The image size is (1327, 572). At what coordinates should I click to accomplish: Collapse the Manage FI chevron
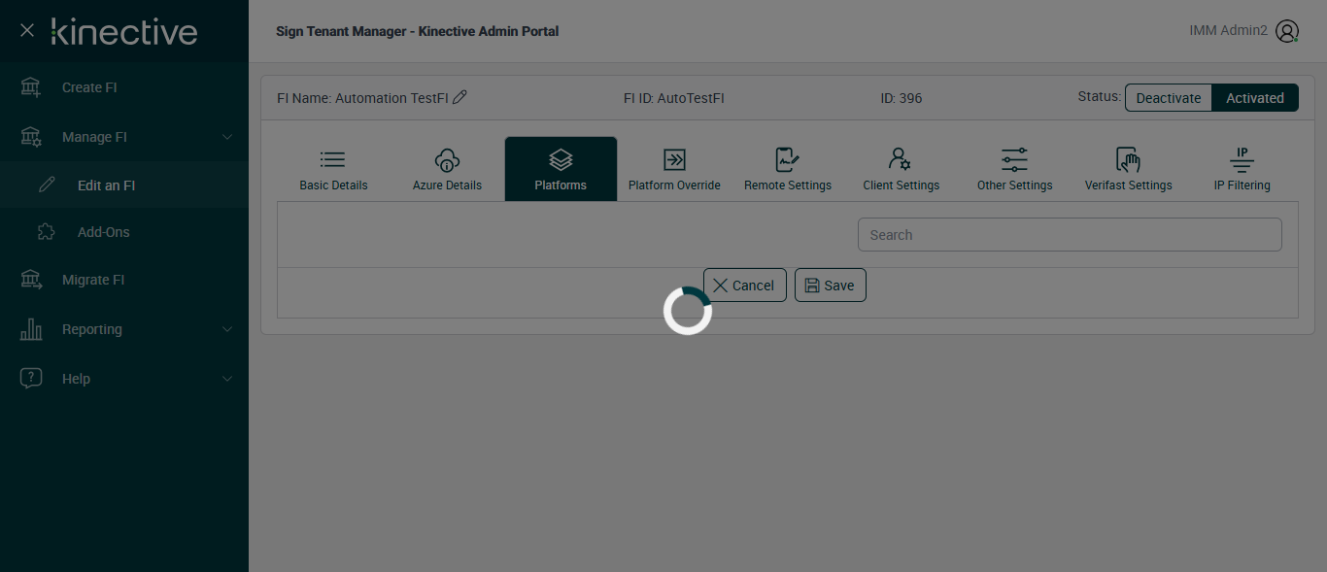pyautogui.click(x=227, y=137)
